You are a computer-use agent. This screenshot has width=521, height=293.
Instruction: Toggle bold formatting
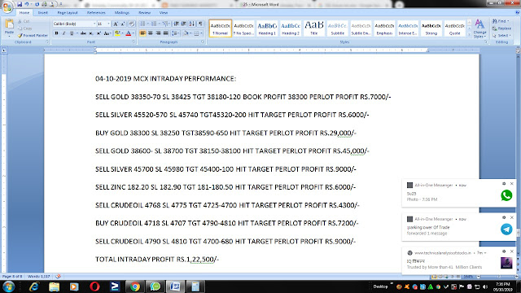tap(56, 33)
